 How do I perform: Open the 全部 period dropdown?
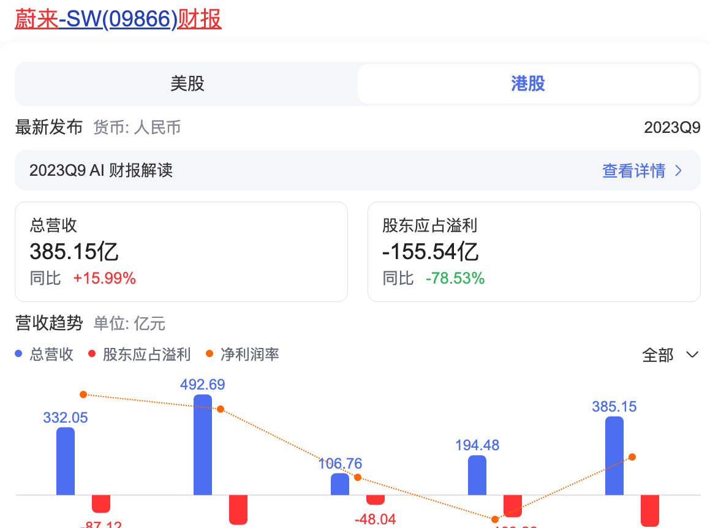pyautogui.click(x=670, y=355)
